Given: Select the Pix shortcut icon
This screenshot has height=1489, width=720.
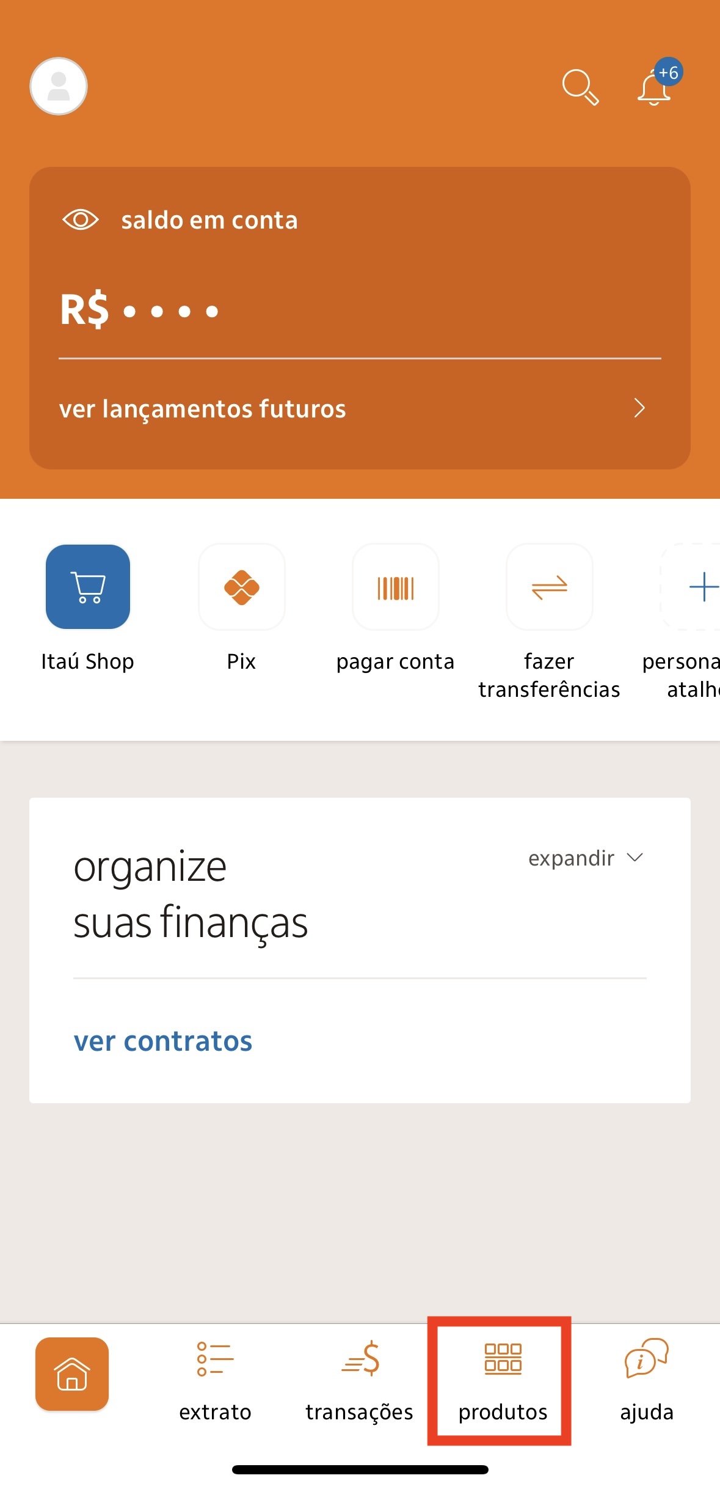Looking at the screenshot, I should [242, 587].
